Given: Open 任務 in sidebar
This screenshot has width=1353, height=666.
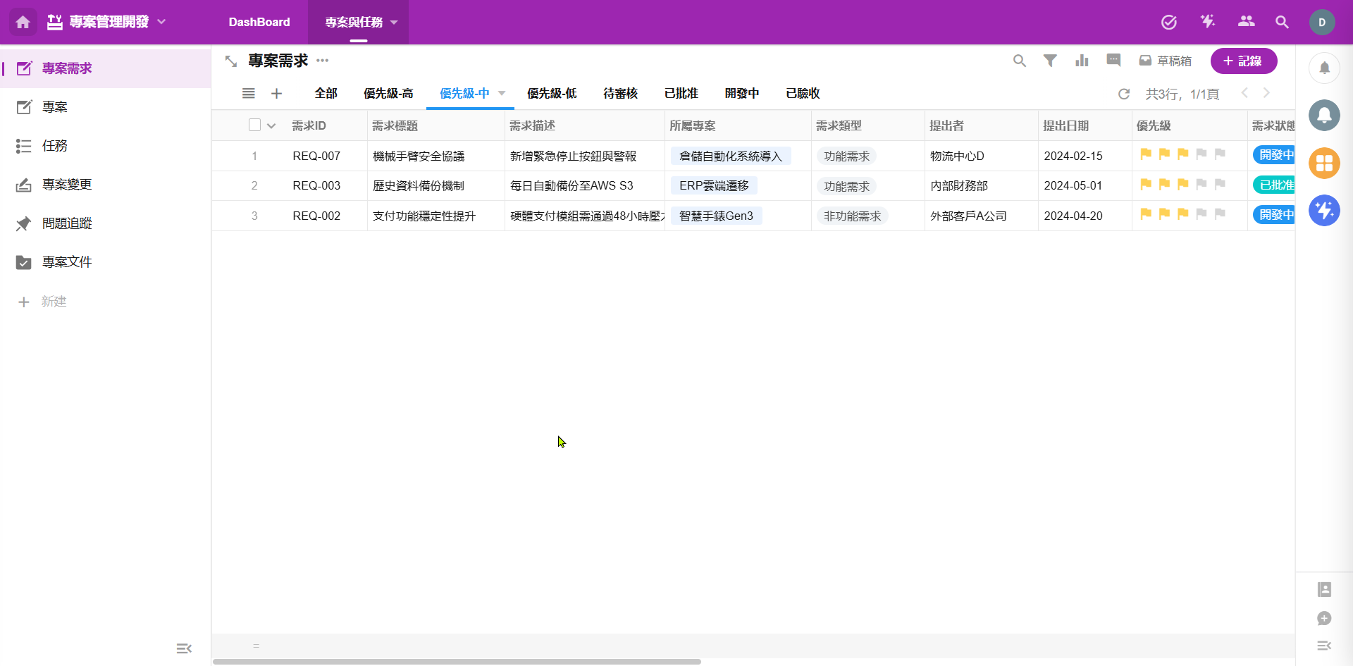Looking at the screenshot, I should [x=106, y=146].
